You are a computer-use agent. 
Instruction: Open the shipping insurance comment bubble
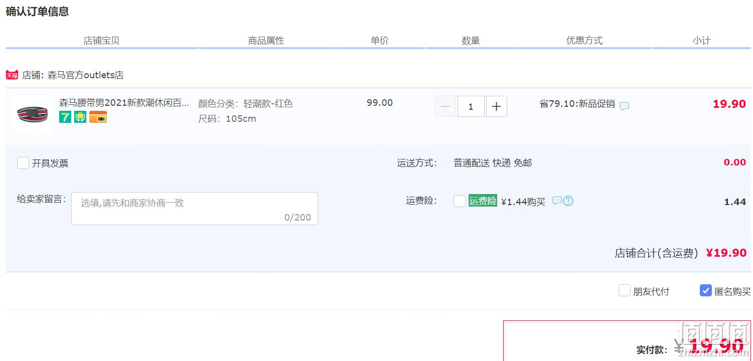click(557, 201)
